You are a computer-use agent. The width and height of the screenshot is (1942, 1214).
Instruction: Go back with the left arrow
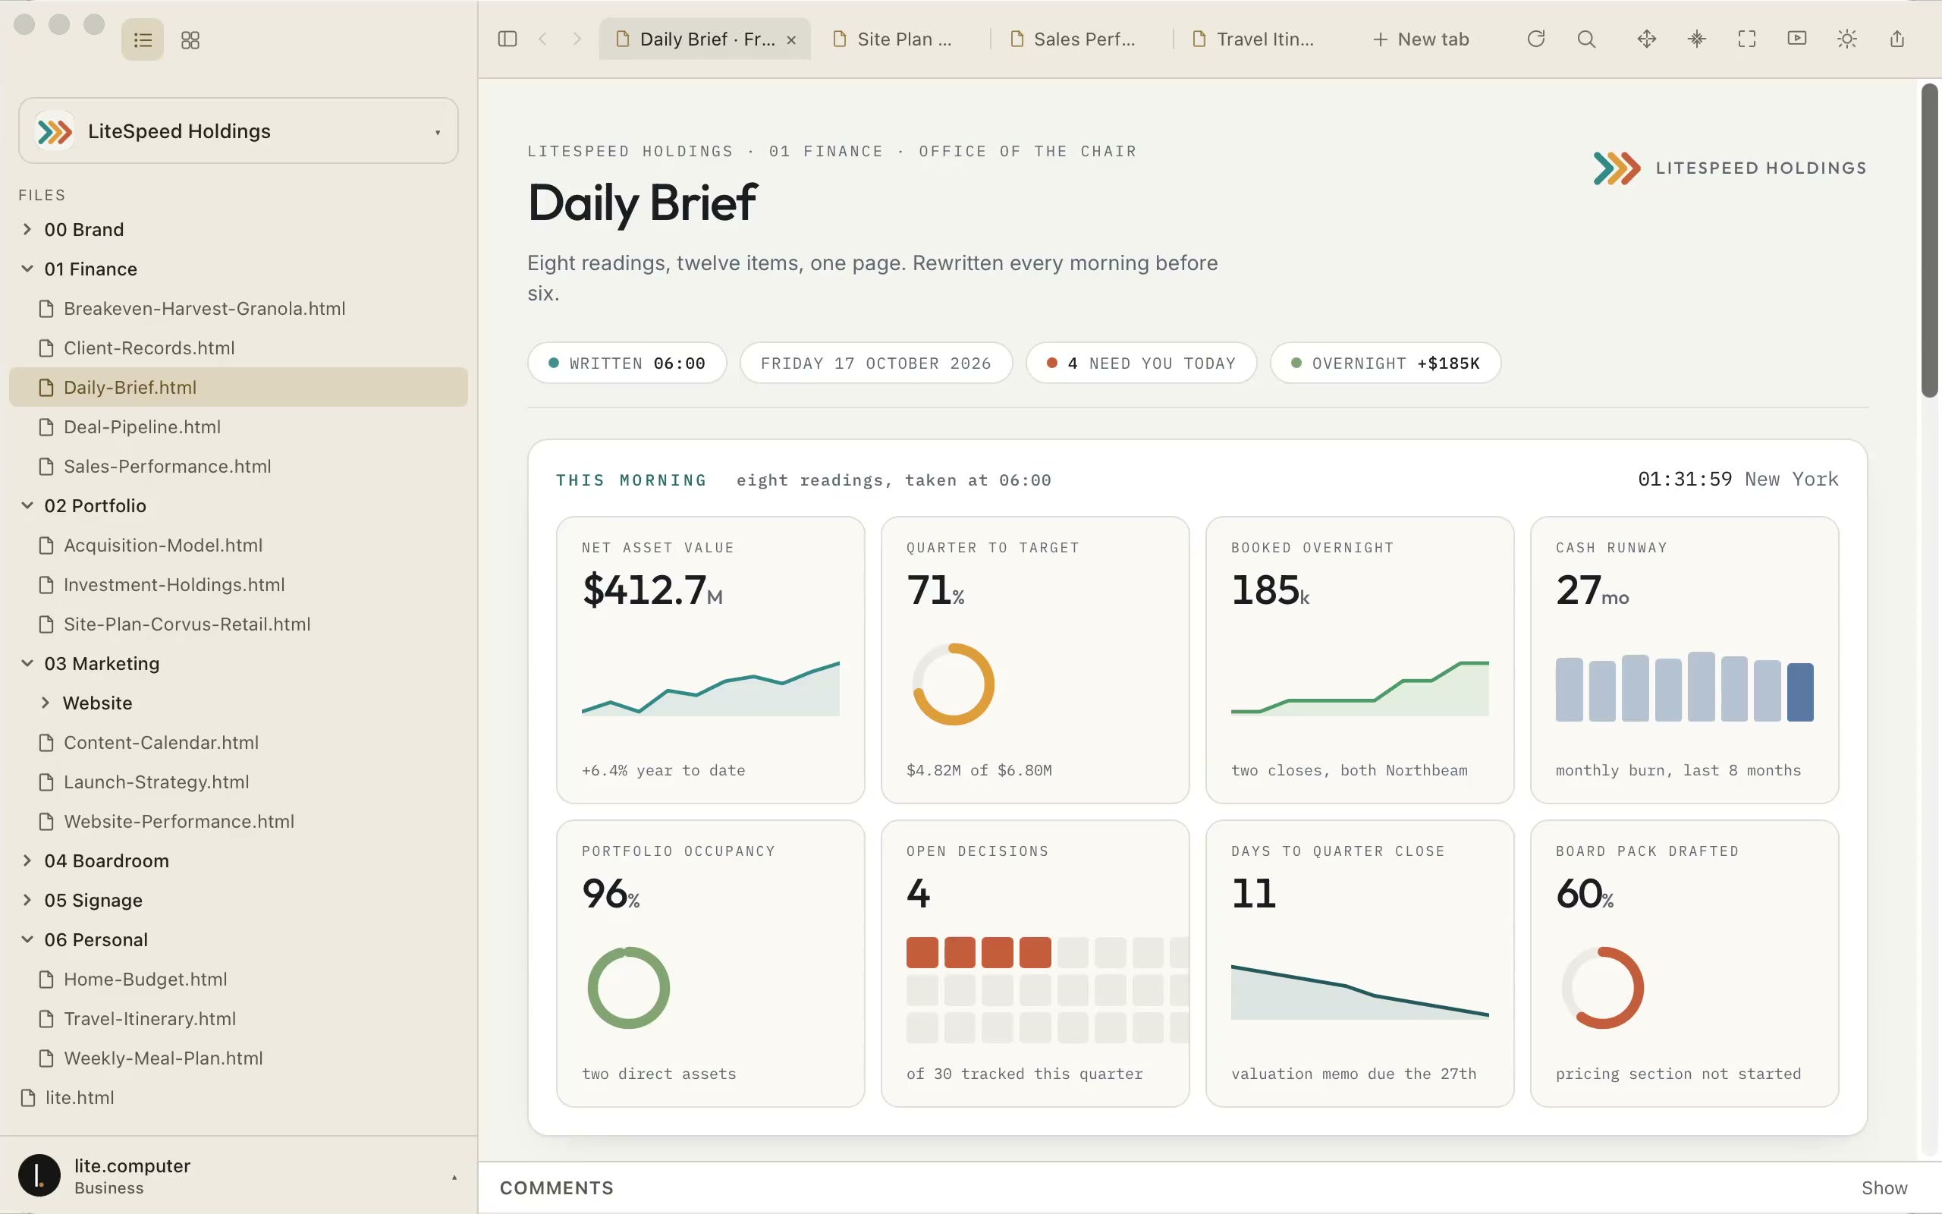pyautogui.click(x=542, y=39)
